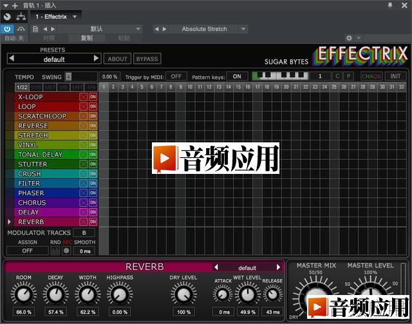The image size is (412, 324).
Task: Clear the STUTTER track with X
Action: click(83, 164)
